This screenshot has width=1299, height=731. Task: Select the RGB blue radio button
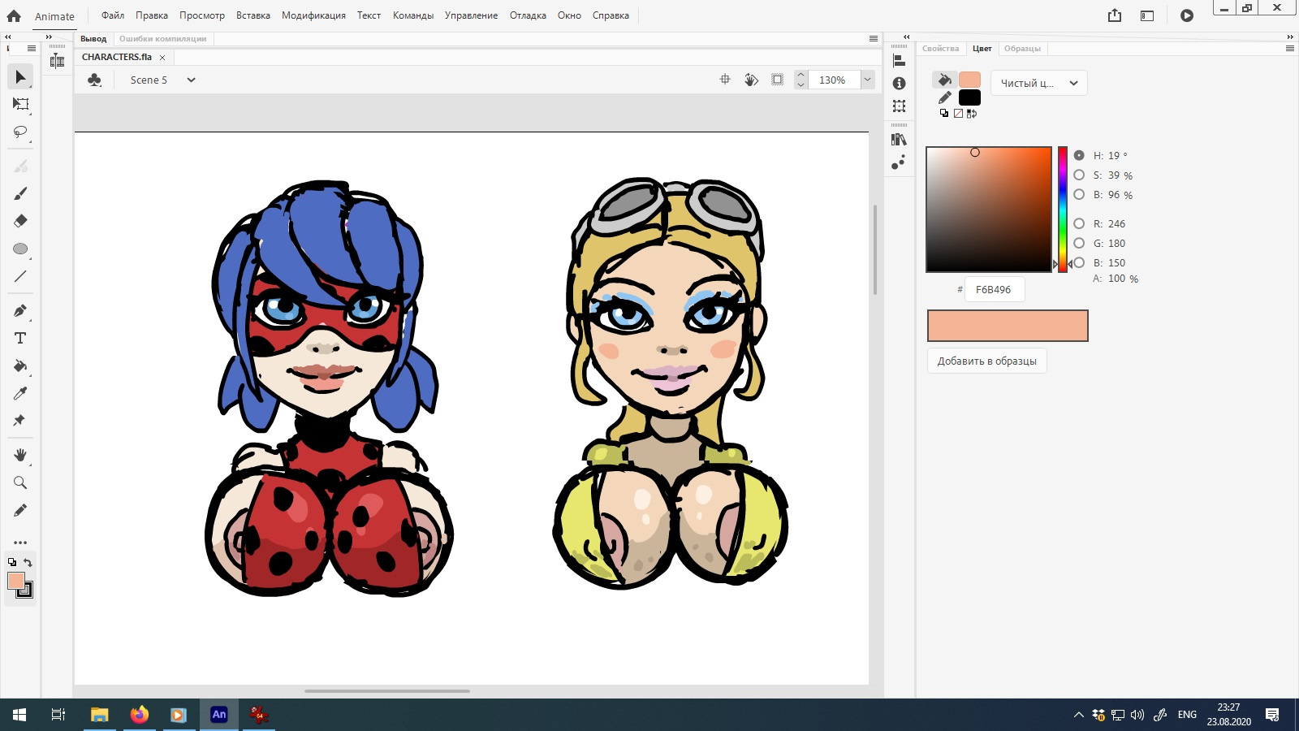[x=1079, y=262]
